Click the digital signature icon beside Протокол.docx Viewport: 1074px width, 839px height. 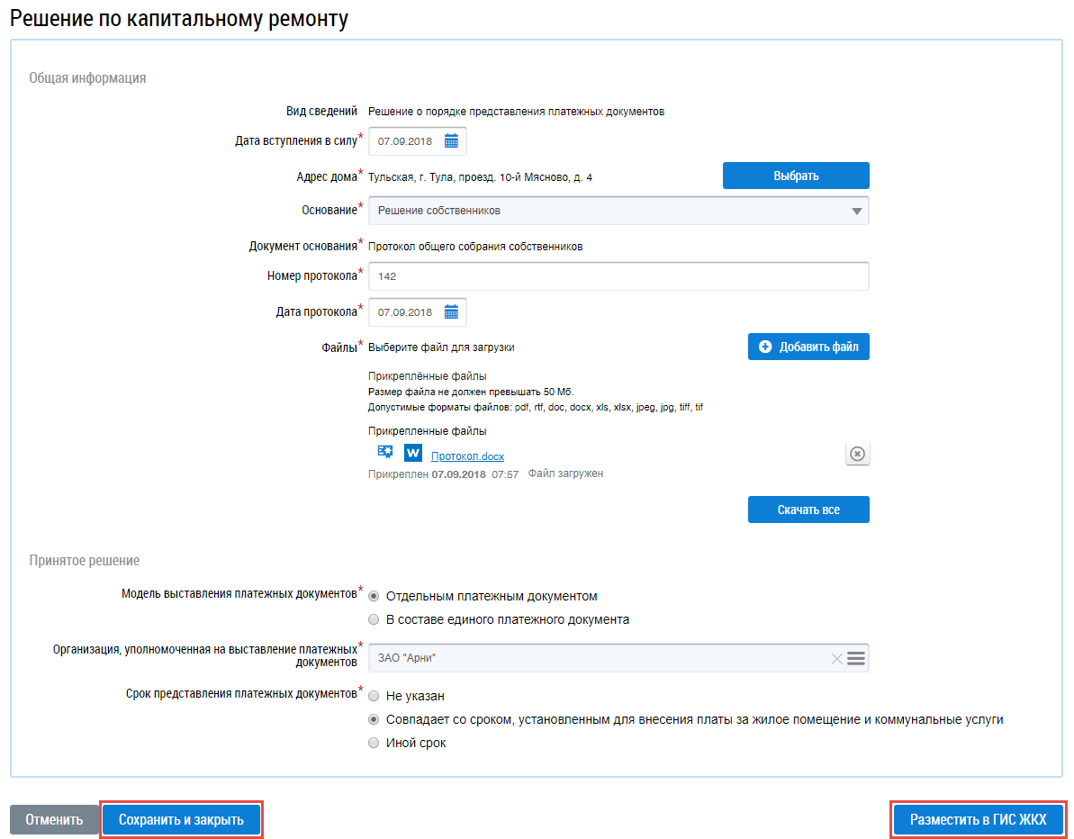[385, 452]
